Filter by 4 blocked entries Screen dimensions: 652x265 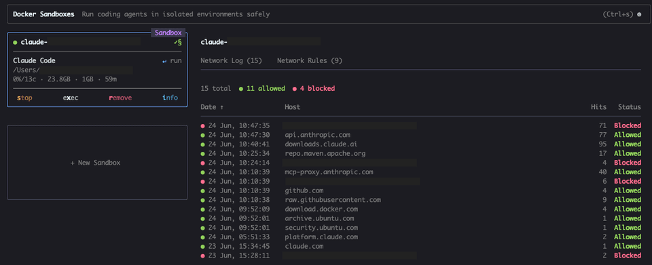pos(314,88)
